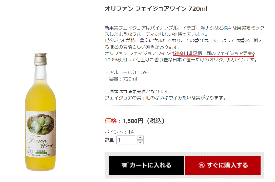Viewport: 275px width, 182px height.
Task: Click the 数量 quantity input field
Action: (x=126, y=140)
